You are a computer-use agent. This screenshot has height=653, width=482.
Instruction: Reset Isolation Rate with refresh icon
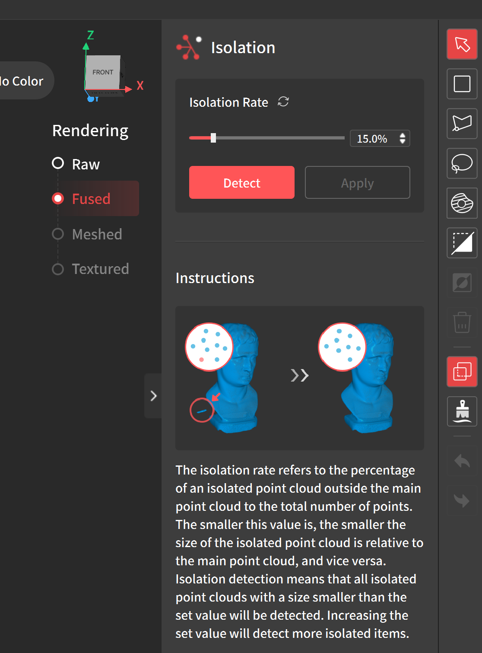[283, 102]
